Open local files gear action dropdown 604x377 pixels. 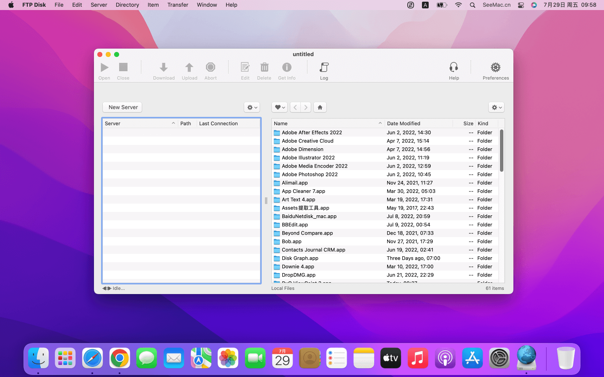[x=496, y=108]
